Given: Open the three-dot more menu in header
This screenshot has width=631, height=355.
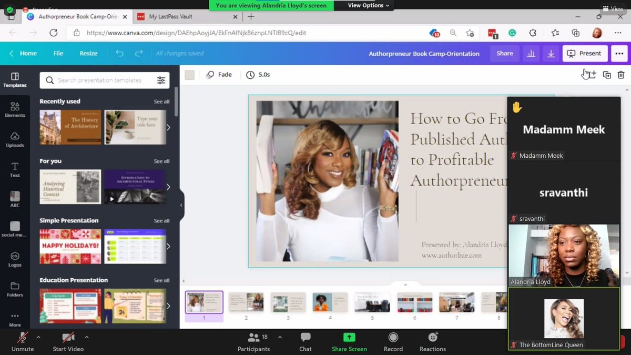Looking at the screenshot, I should click(619, 53).
